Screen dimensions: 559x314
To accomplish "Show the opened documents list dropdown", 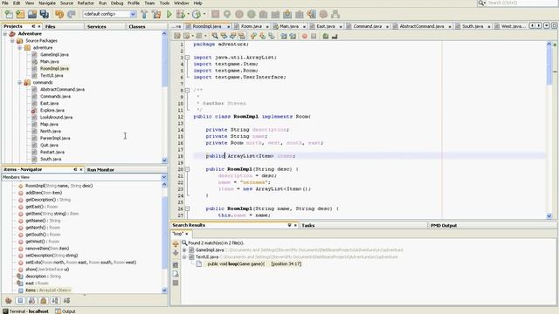I will (x=547, y=26).
